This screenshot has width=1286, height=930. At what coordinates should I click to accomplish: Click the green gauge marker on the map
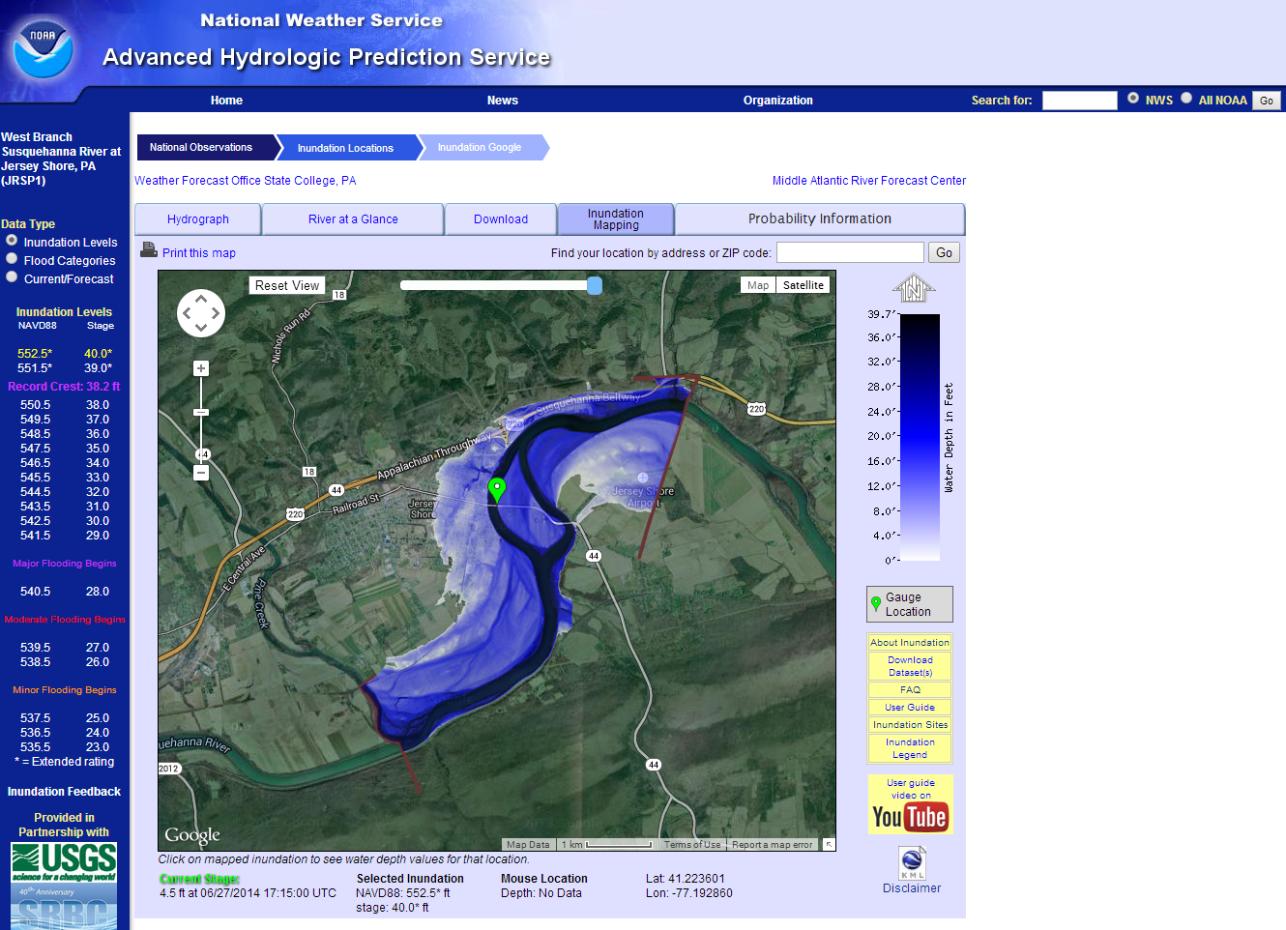[497, 489]
